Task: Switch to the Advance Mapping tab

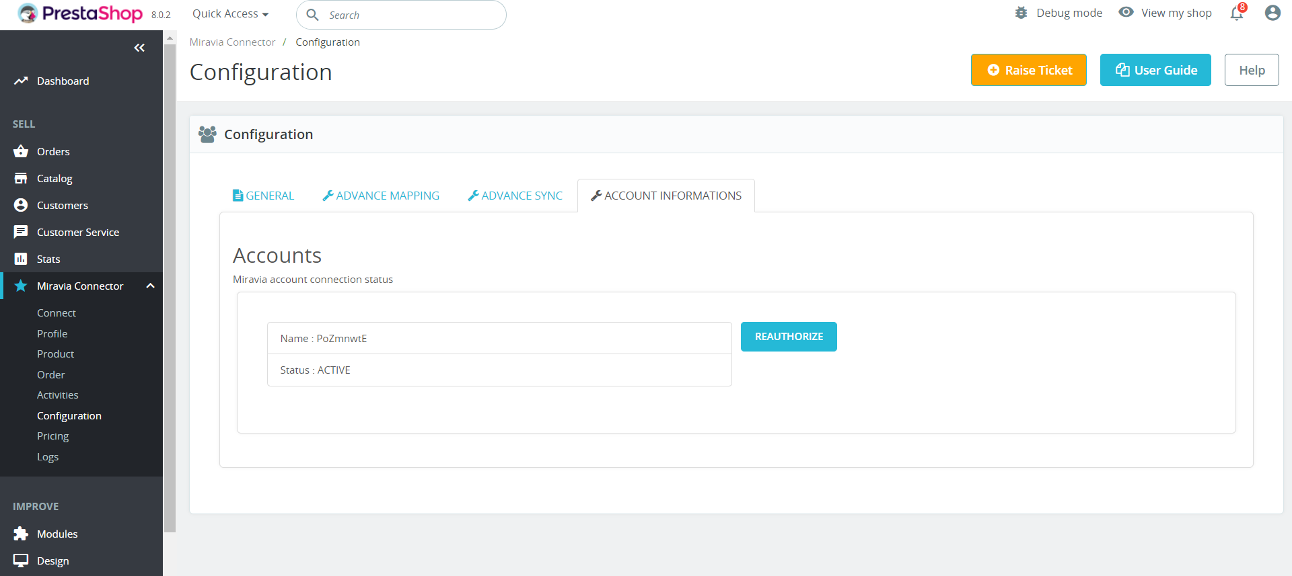Action: (381, 196)
